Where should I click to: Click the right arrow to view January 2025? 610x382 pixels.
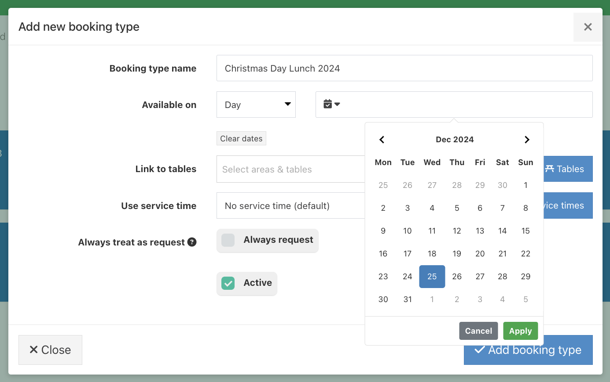point(527,139)
